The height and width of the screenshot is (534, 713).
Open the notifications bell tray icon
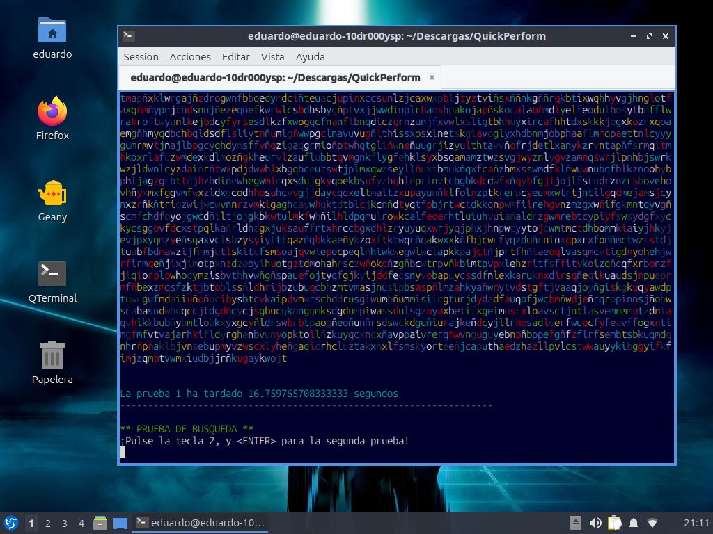pos(634,523)
